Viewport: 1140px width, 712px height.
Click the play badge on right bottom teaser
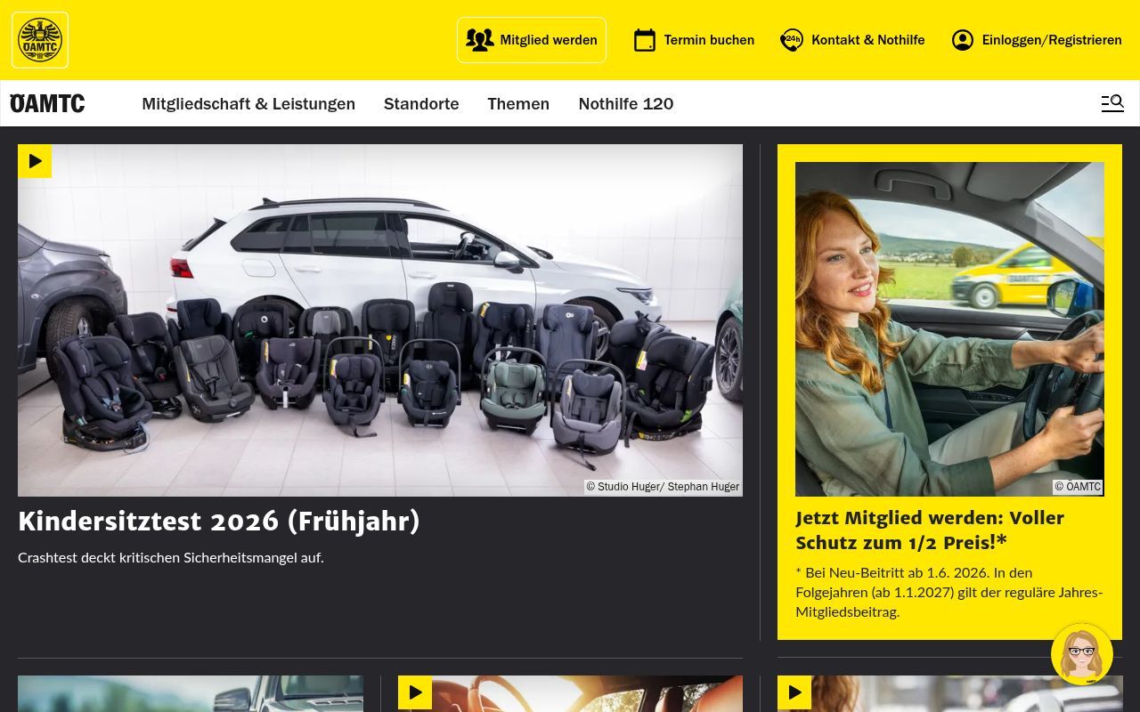tap(794, 692)
